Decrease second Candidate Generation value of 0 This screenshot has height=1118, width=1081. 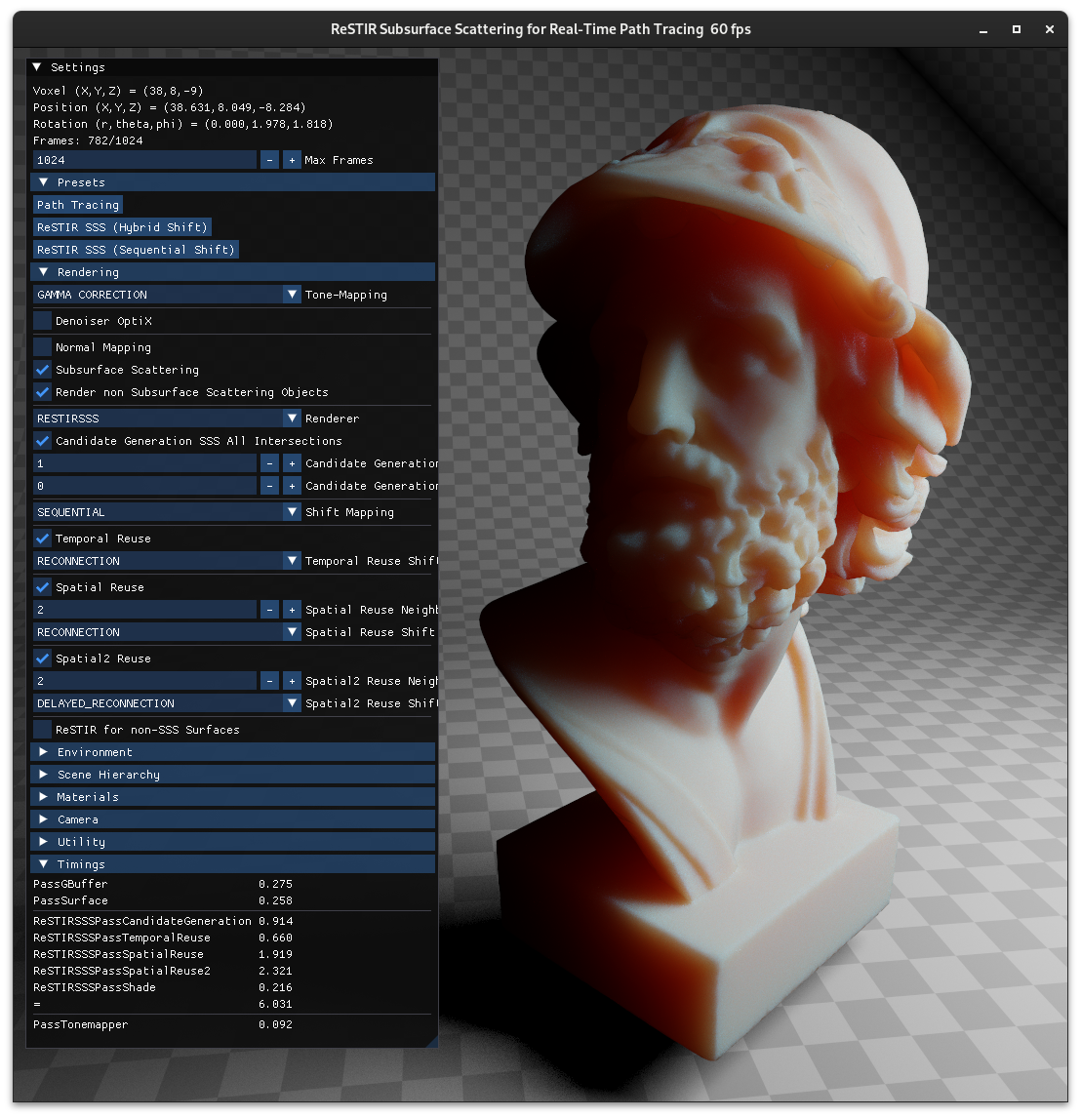(269, 486)
